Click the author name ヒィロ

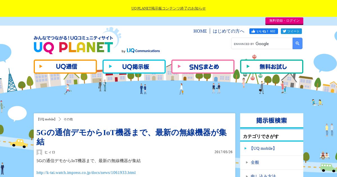50,152
